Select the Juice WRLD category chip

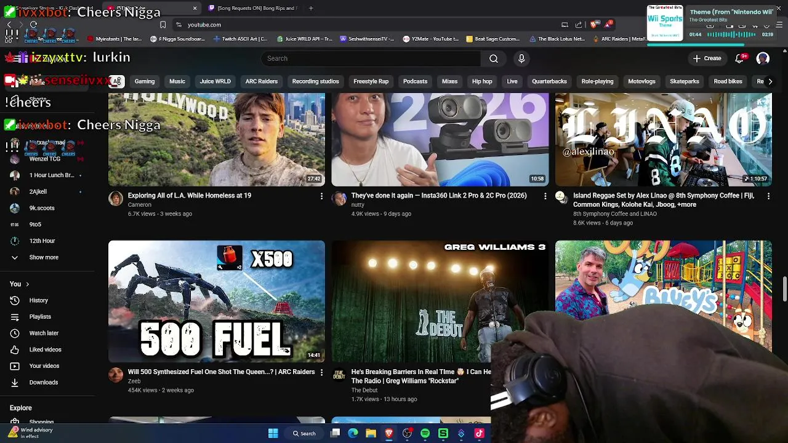coord(215,81)
